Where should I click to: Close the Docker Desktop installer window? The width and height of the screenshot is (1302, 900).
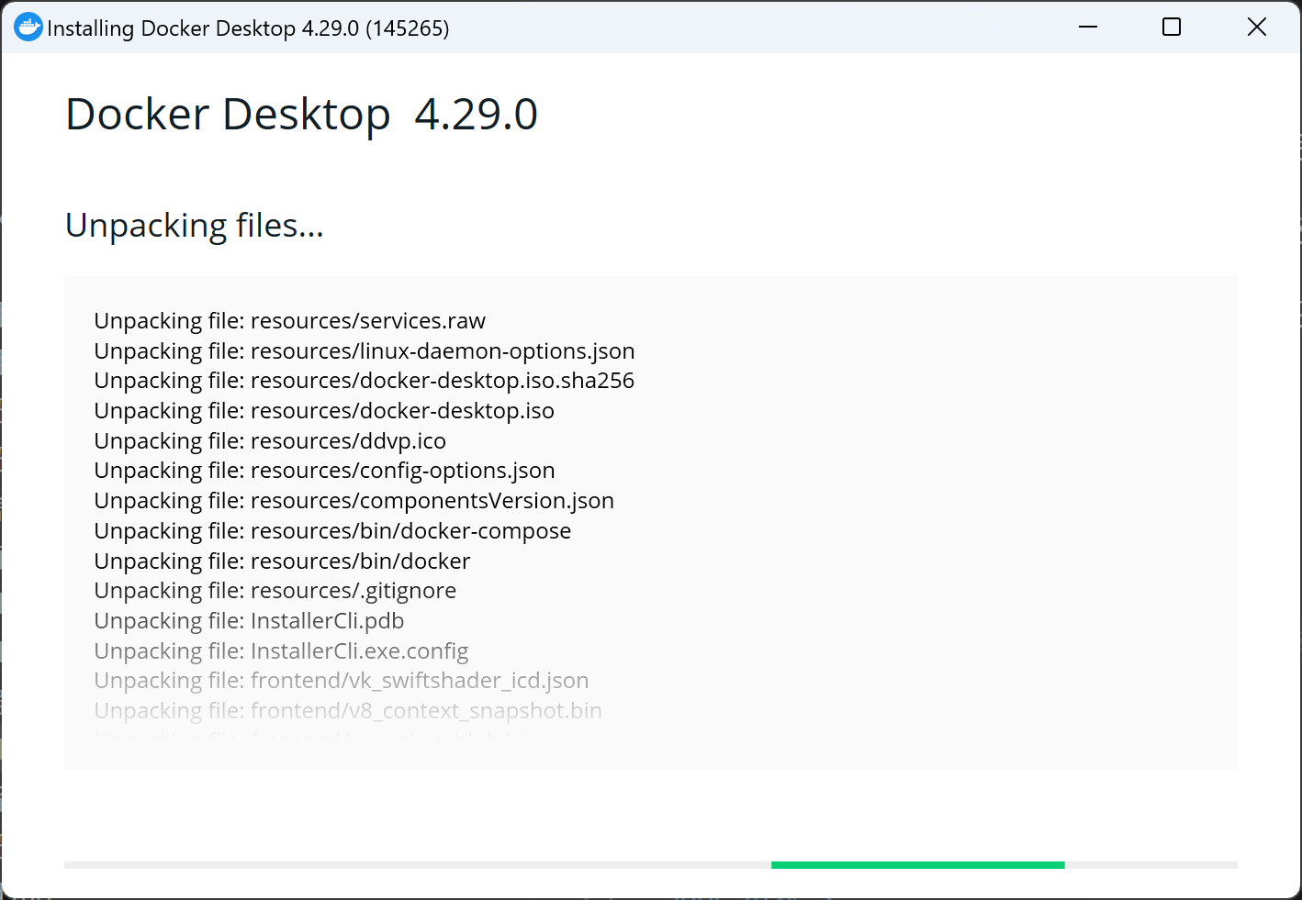pyautogui.click(x=1257, y=28)
